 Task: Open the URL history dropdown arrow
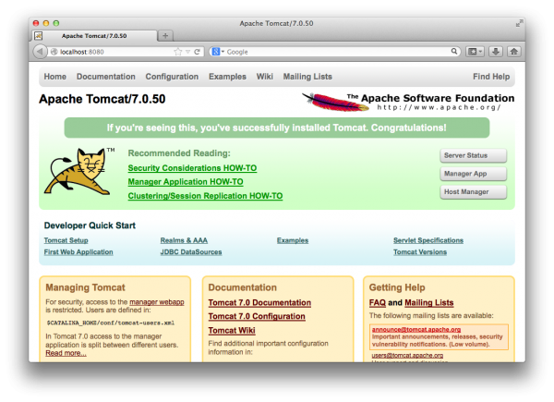pos(188,52)
